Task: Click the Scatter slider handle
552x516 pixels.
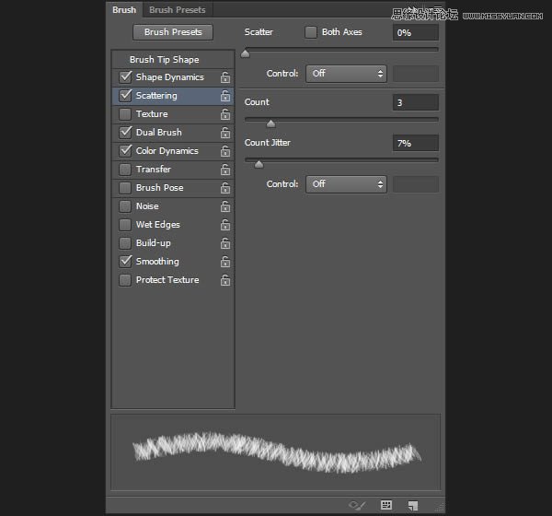Action: 246,53
